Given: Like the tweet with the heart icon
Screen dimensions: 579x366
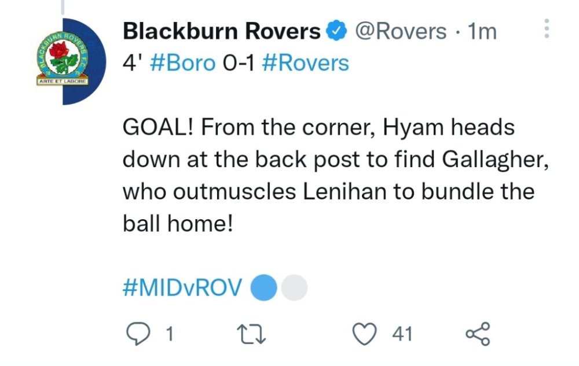Looking at the screenshot, I should click(365, 334).
